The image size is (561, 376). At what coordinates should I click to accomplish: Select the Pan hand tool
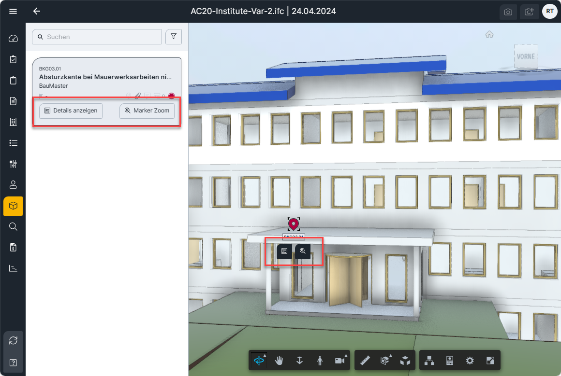click(x=279, y=361)
